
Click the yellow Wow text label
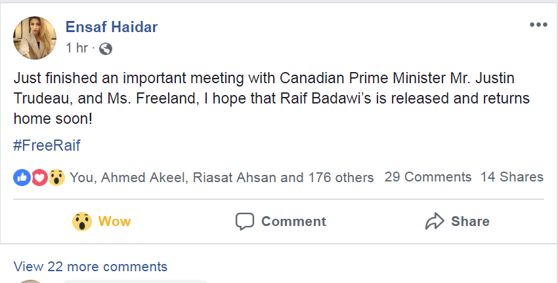pyautogui.click(x=115, y=221)
